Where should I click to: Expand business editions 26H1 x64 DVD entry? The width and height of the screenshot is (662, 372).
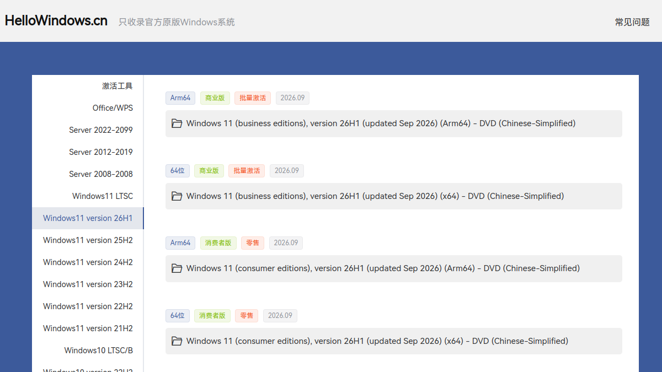tap(394, 196)
